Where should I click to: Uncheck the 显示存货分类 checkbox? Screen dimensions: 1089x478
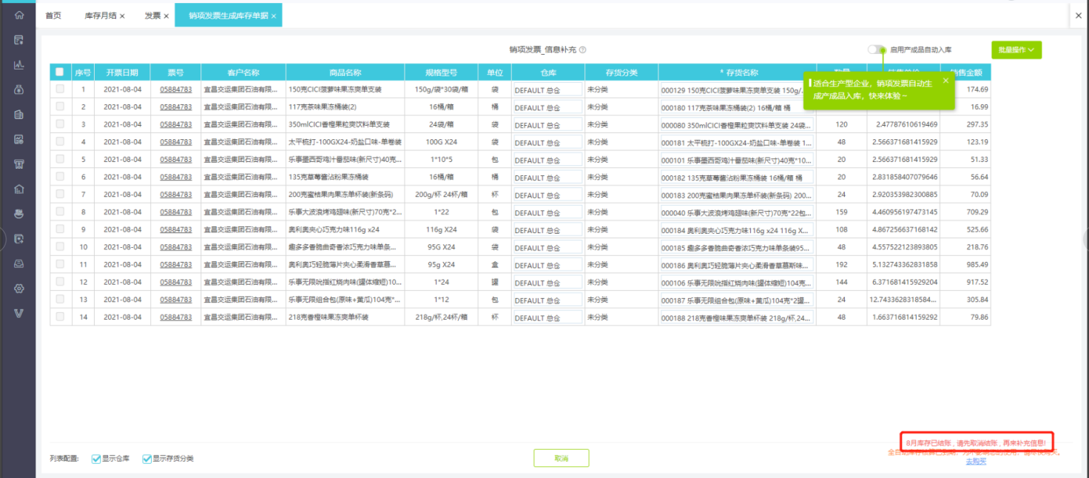coord(146,459)
